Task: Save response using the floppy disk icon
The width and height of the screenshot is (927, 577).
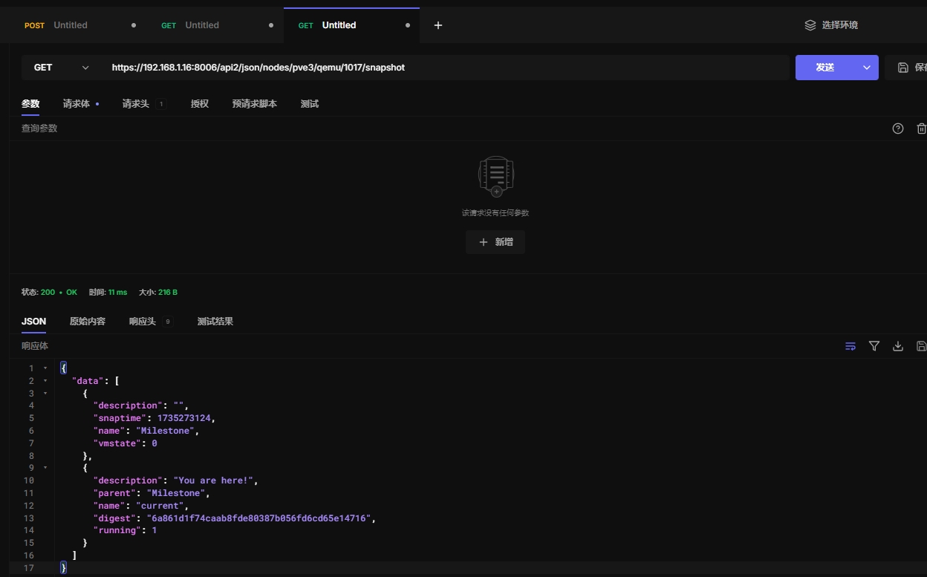Action: (x=921, y=346)
